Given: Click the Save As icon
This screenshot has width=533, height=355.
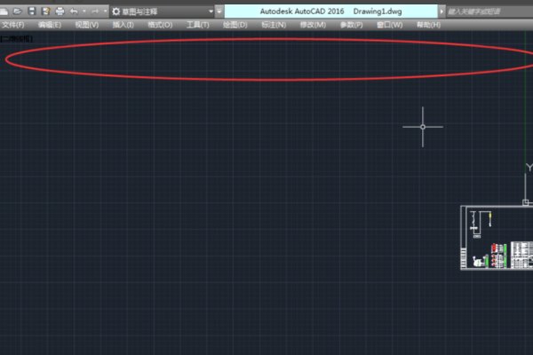Looking at the screenshot, I should click(x=44, y=12).
